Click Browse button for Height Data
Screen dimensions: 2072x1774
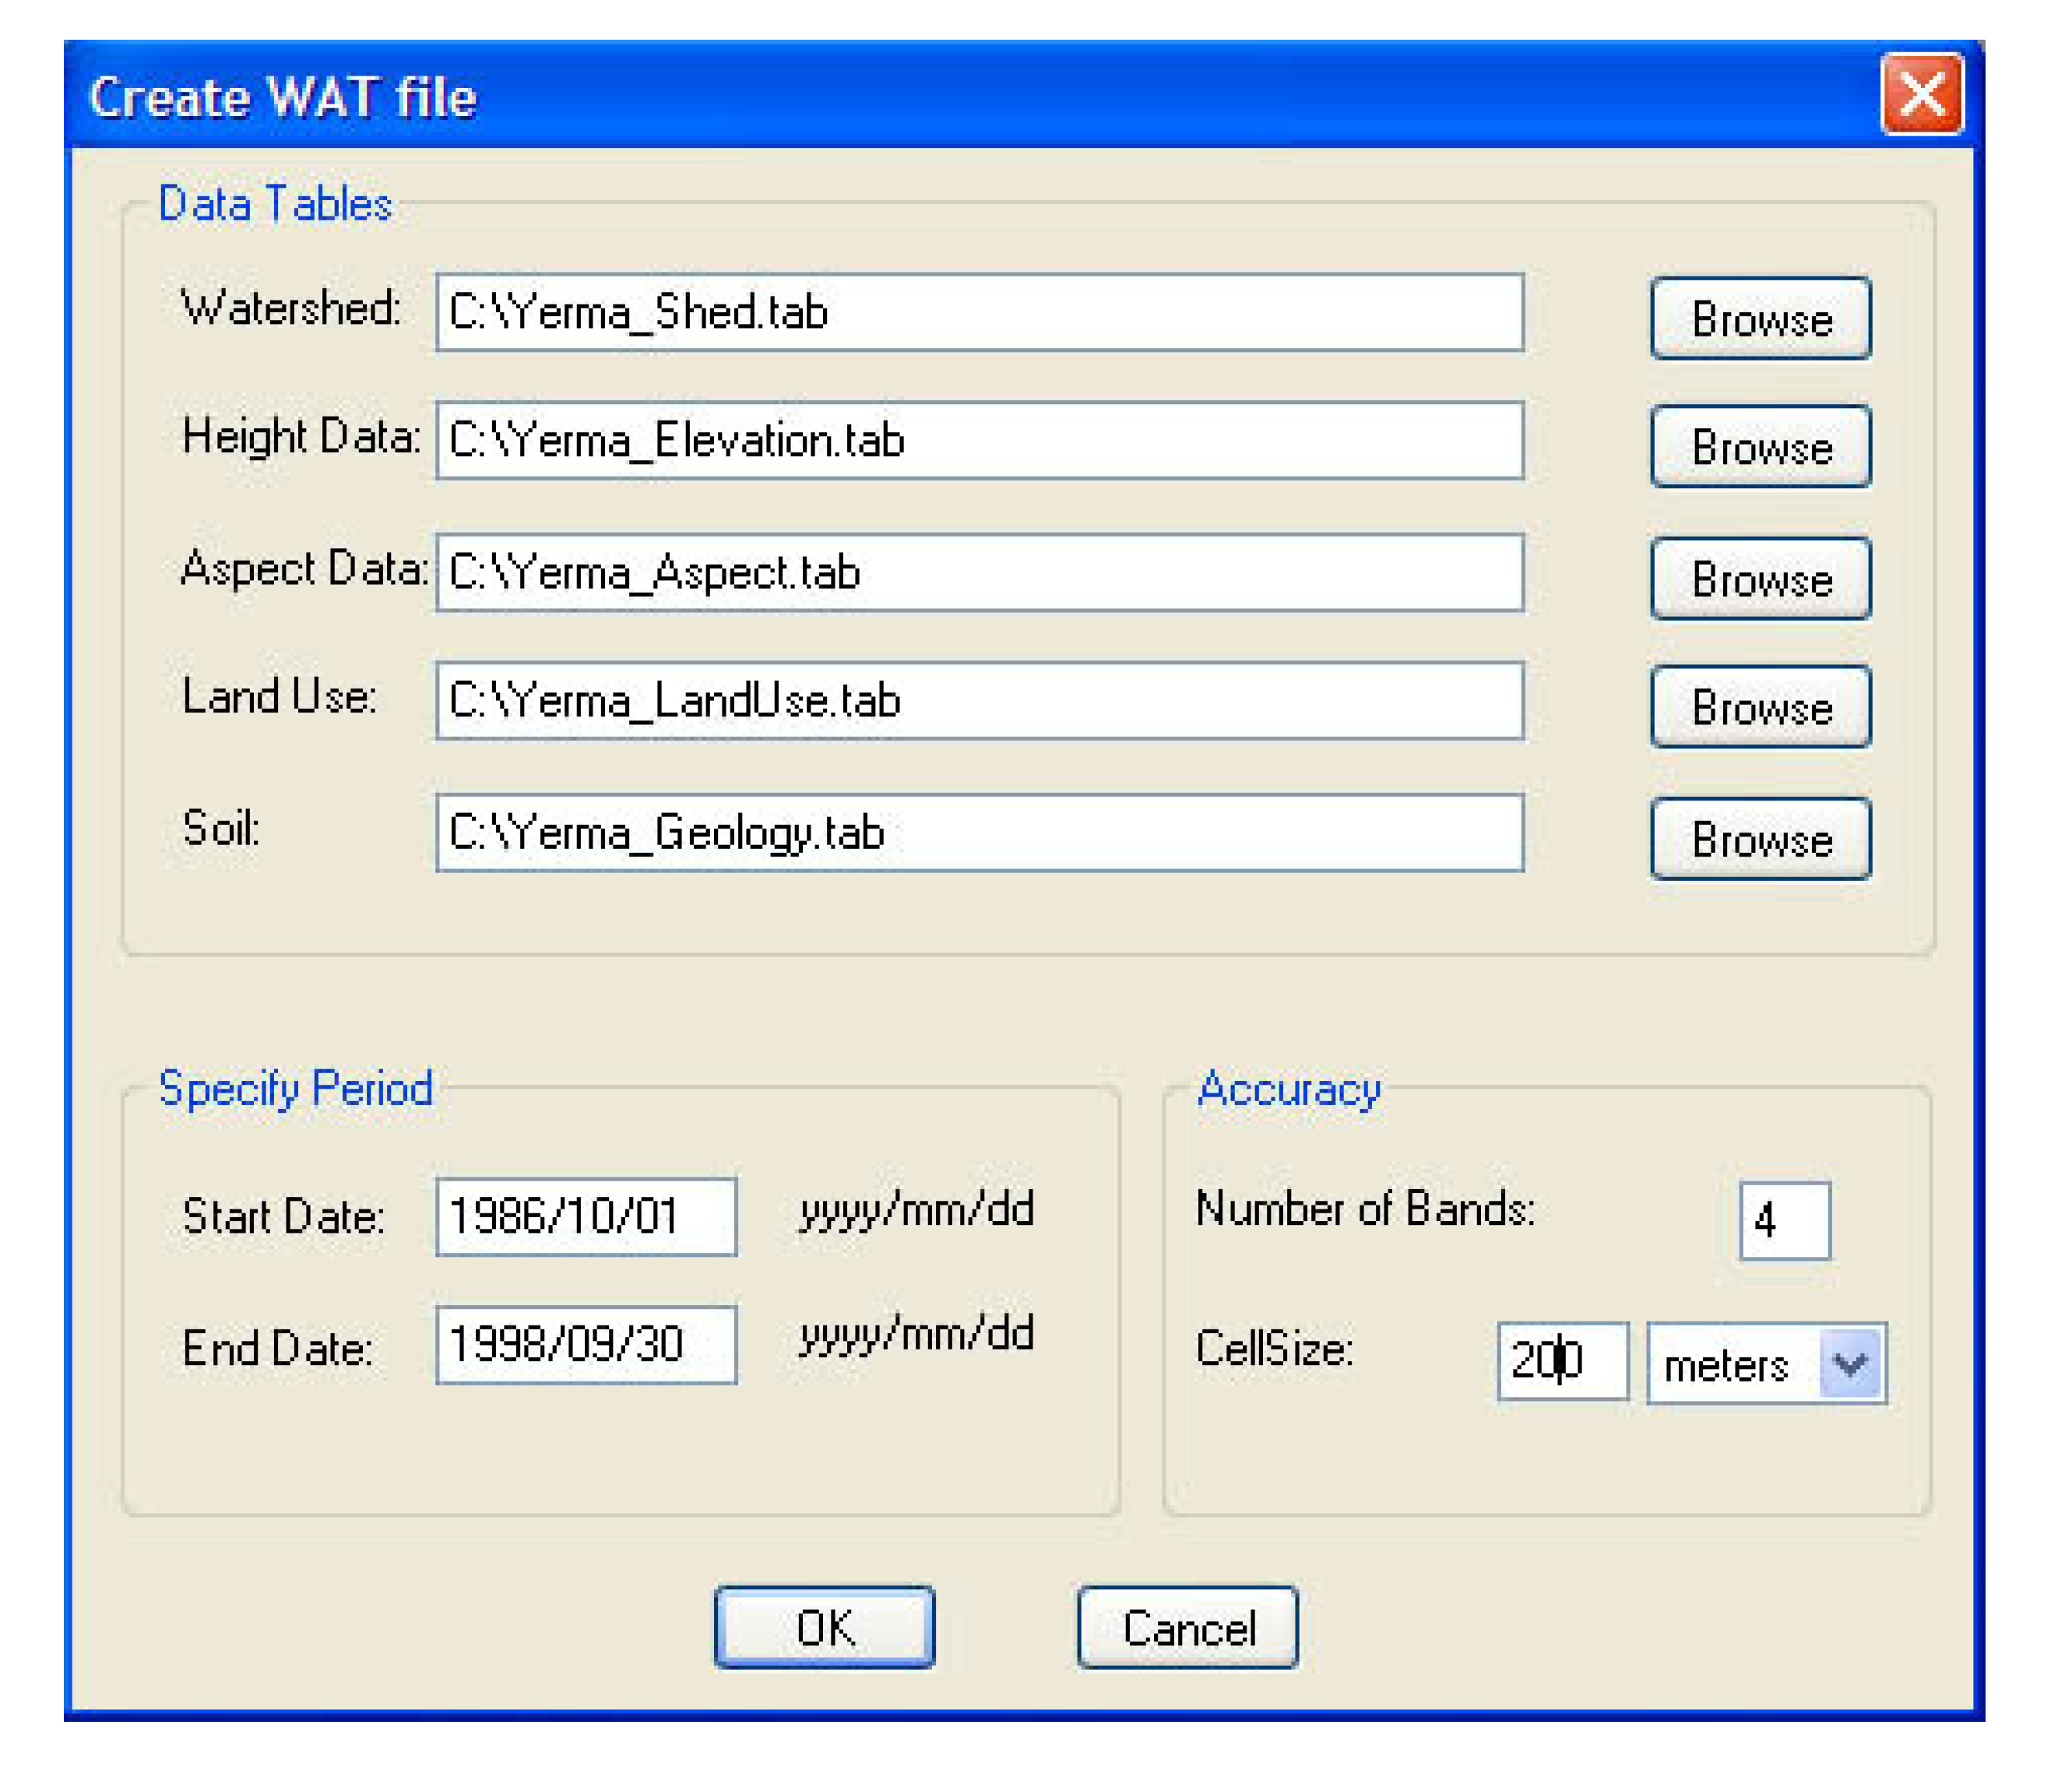click(1760, 446)
